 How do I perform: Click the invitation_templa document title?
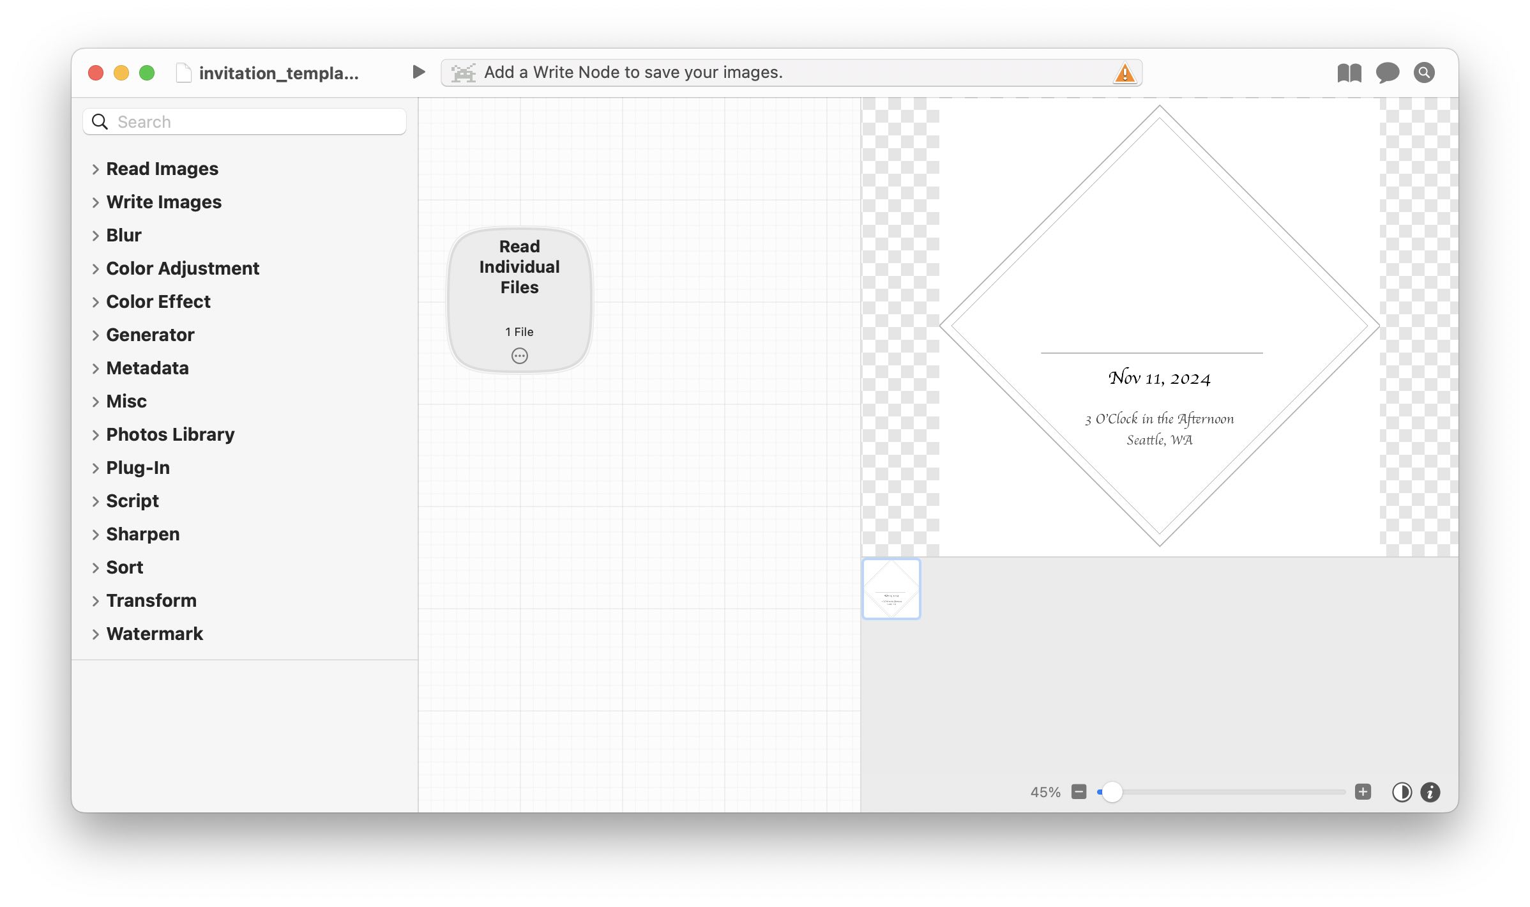coord(278,73)
